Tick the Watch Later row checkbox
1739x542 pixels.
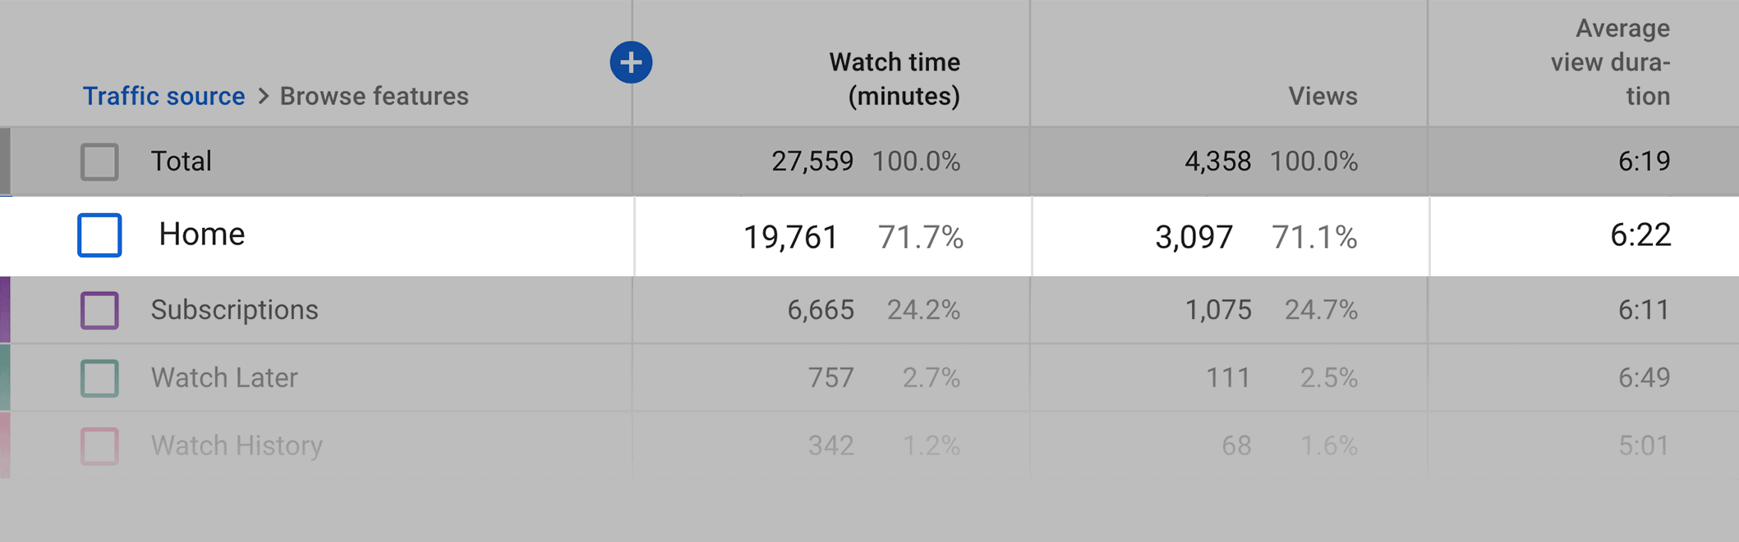tap(99, 378)
